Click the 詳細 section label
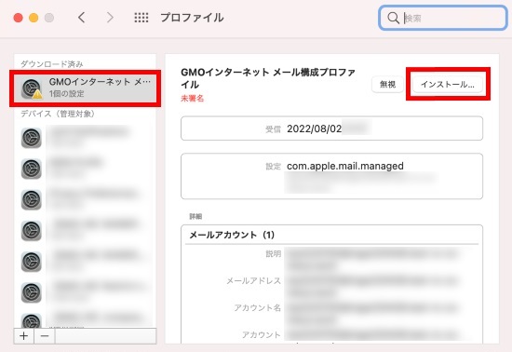 tap(195, 216)
